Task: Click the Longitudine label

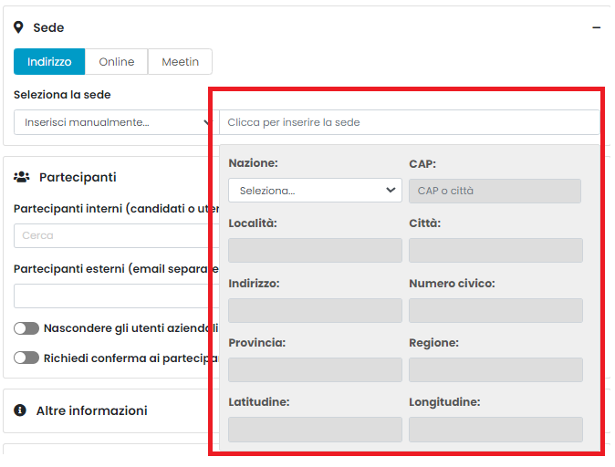Action: coord(444,402)
